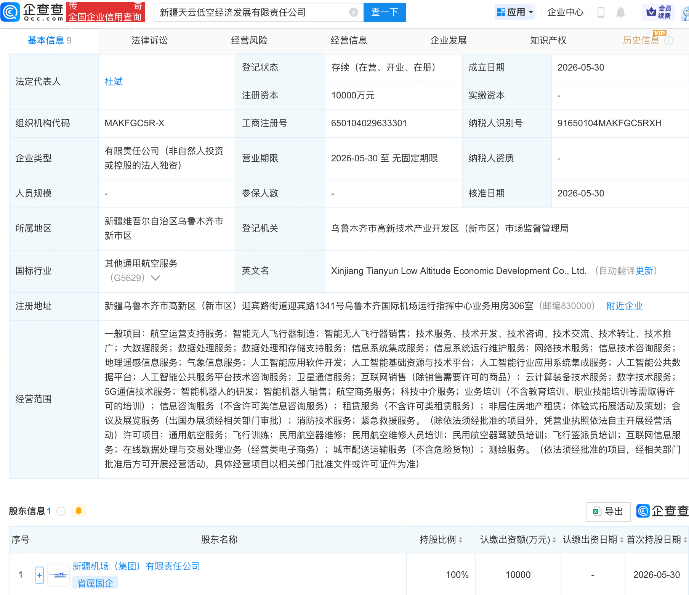This screenshot has width=689, height=595.
Task: Click the 查一下 search button
Action: [385, 12]
